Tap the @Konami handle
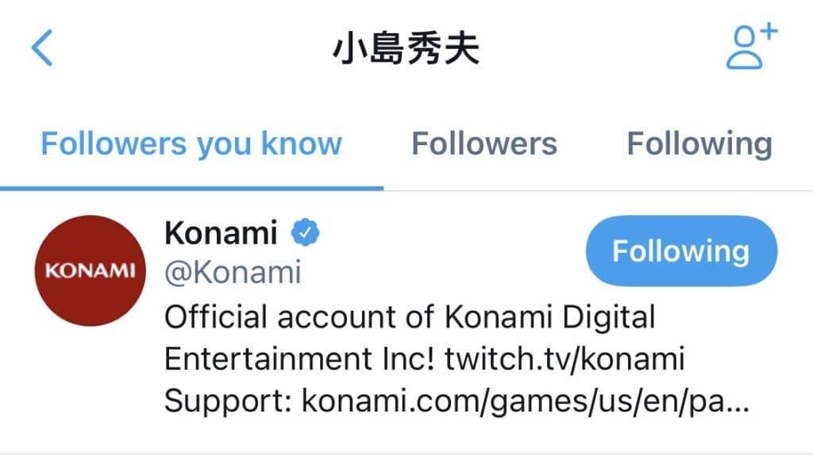Screen dimensions: 813x460 (230, 273)
